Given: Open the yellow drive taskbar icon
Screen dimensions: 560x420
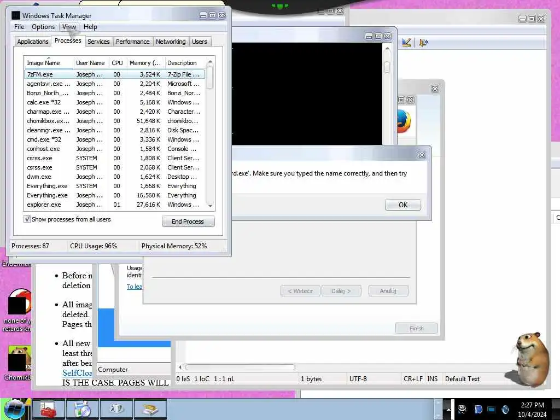Looking at the screenshot, I should pos(150,410).
